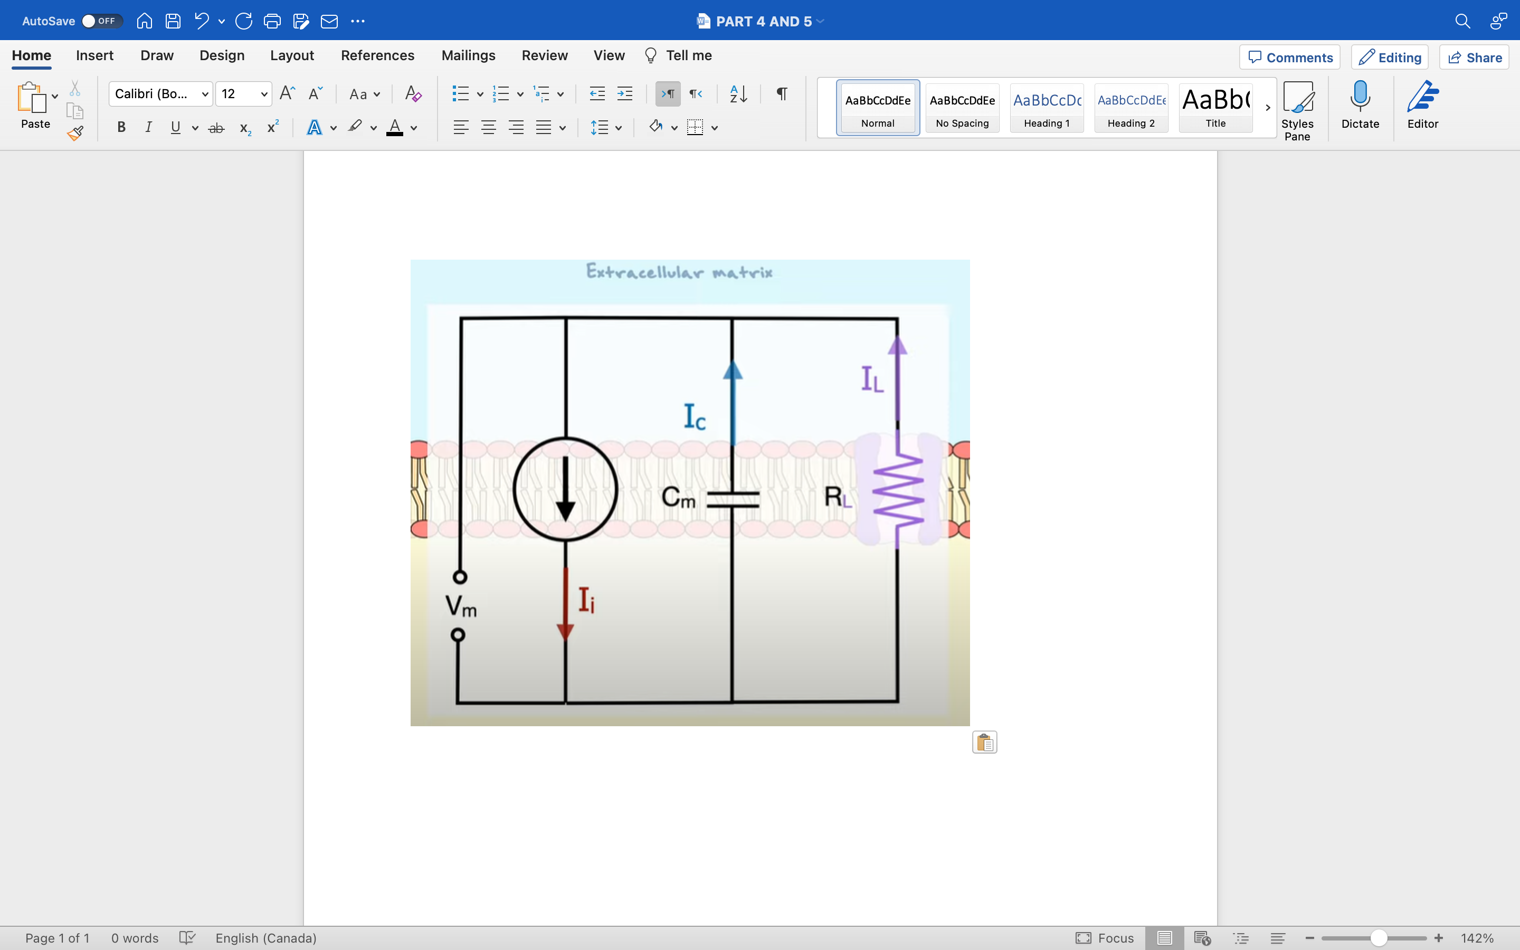The image size is (1520, 950).
Task: Open the Editor pen tool
Action: coord(1422,105)
